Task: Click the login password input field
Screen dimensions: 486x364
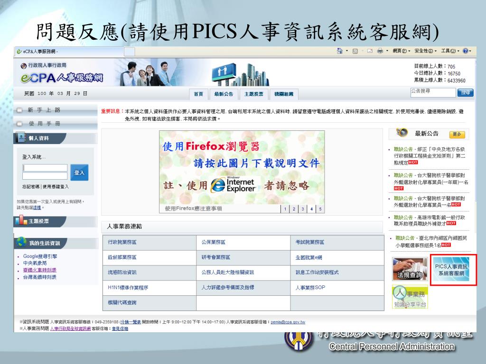Action: (45, 176)
